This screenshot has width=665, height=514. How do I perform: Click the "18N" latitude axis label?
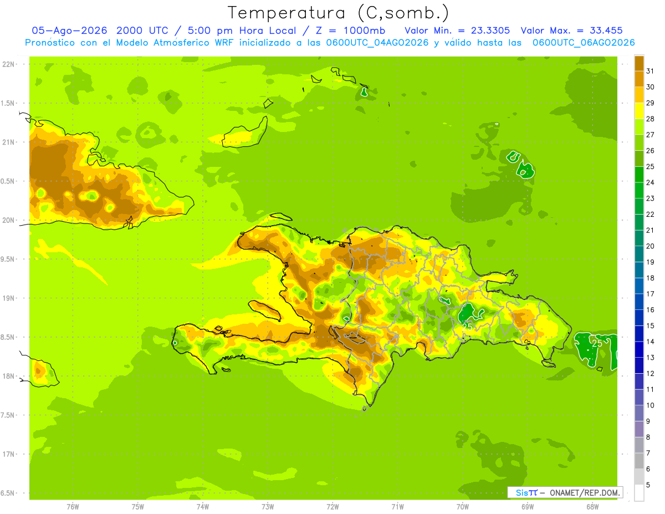click(8, 376)
